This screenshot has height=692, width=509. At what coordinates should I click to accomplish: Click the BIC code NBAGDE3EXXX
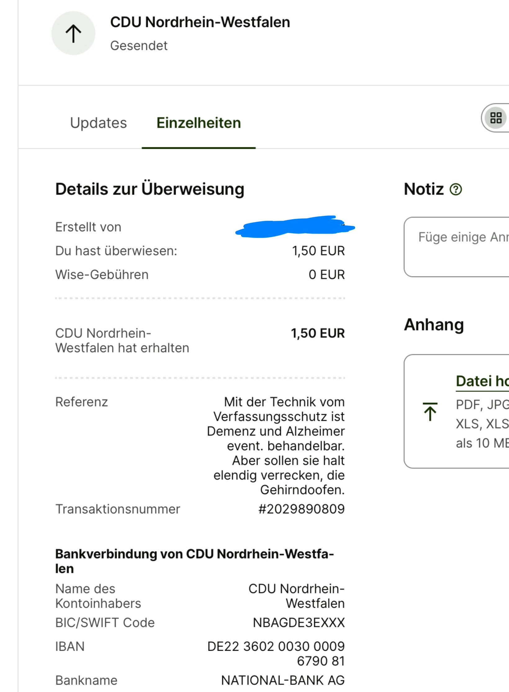pos(299,623)
